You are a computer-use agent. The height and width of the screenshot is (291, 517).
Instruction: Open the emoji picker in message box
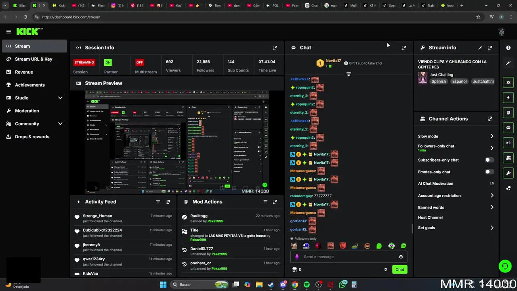click(x=401, y=257)
